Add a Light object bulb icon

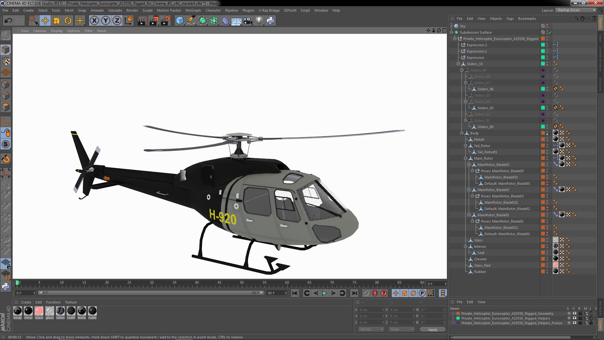(x=259, y=21)
